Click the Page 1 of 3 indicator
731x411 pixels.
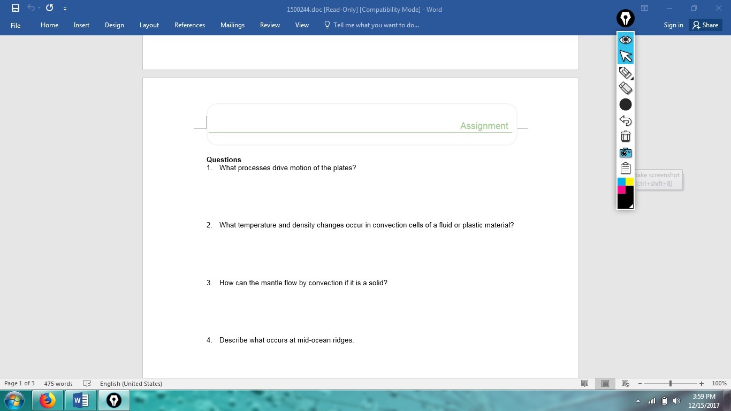19,383
